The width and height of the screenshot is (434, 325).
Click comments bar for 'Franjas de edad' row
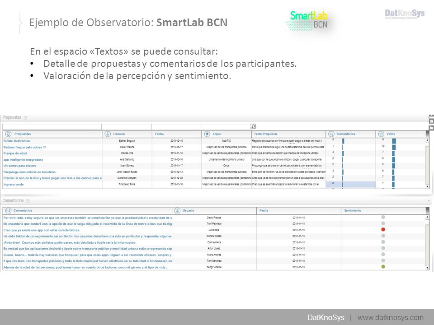[x=343, y=153]
